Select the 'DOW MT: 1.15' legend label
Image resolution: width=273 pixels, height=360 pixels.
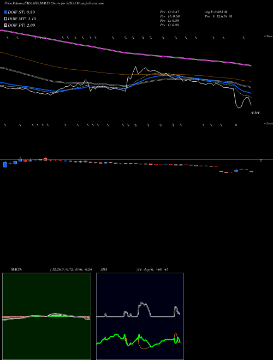(x=22, y=19)
